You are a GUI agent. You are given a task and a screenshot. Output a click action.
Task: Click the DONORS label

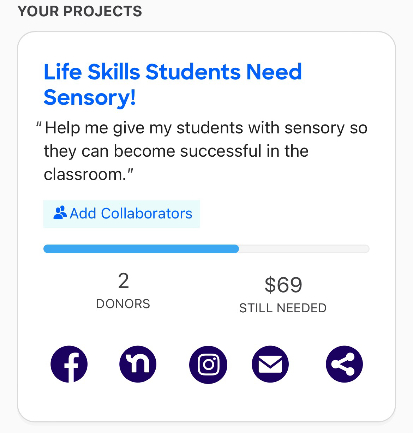pos(123,304)
